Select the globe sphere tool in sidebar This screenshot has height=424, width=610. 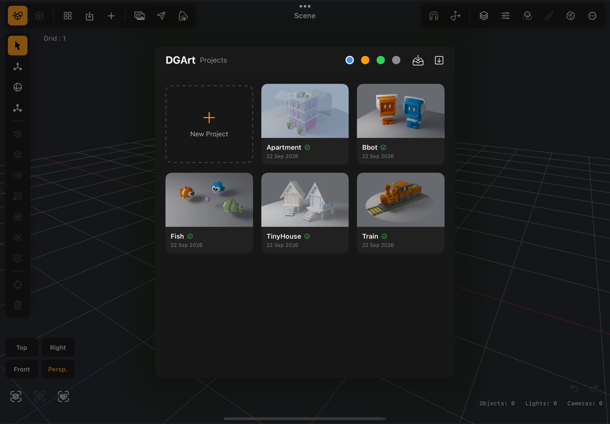(x=17, y=87)
